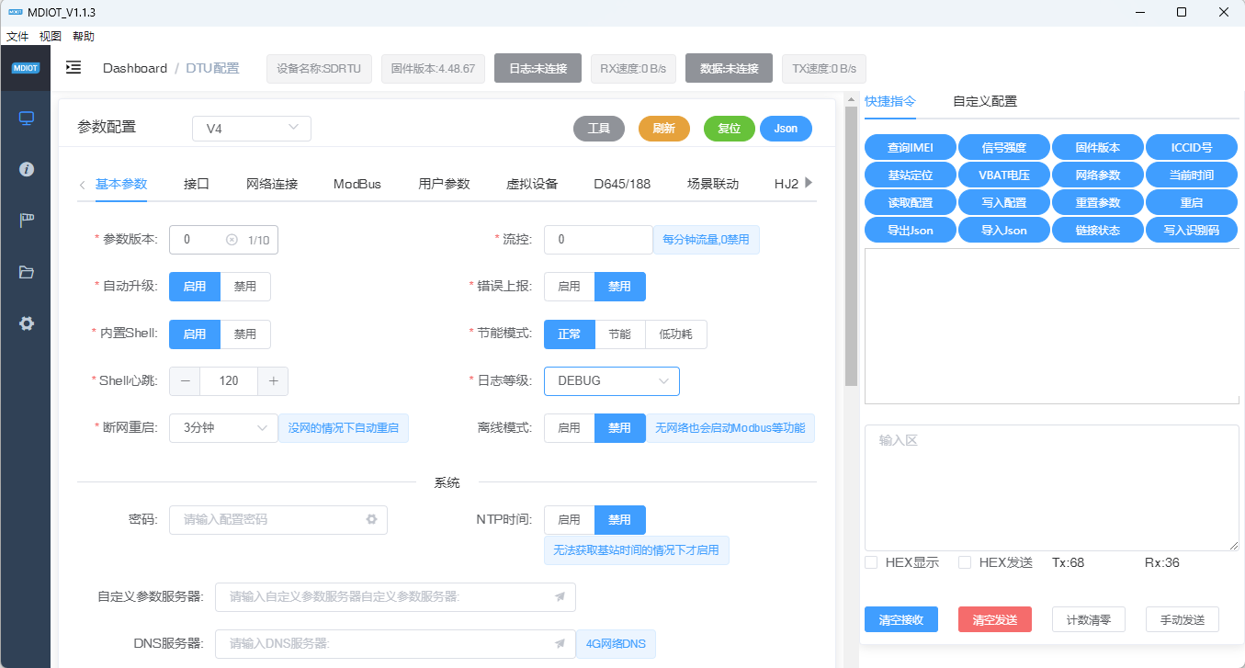Decrease Shell心跳 with minus button
Viewport: 1245px width, 668px height.
(x=185, y=380)
